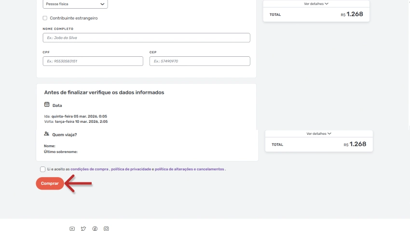Click the travelers icon beside Quem viaja?

[46, 134]
